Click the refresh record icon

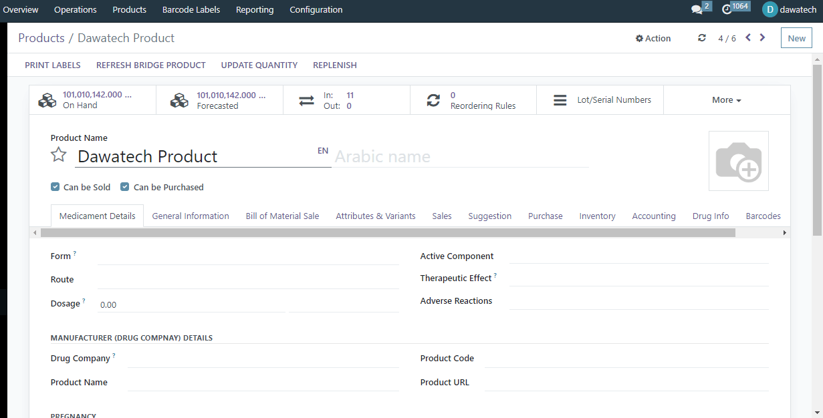pyautogui.click(x=701, y=38)
